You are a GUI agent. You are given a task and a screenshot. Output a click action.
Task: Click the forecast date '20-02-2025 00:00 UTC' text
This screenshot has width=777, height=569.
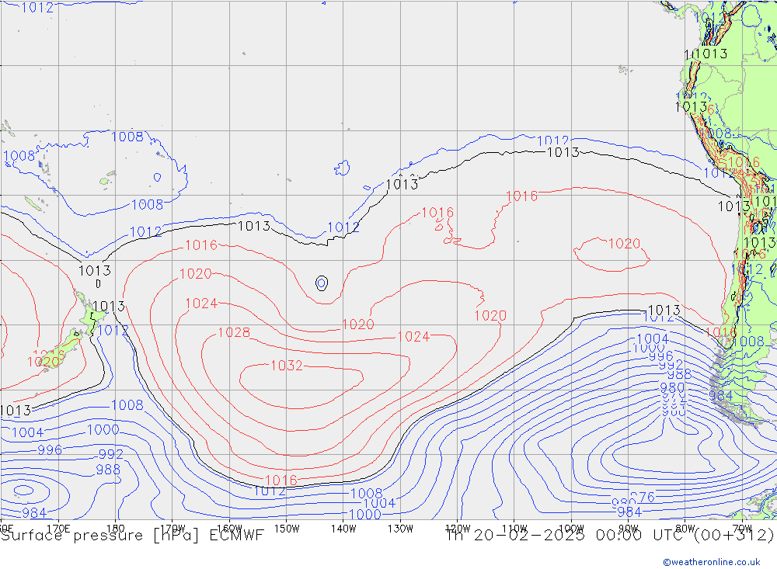point(579,536)
